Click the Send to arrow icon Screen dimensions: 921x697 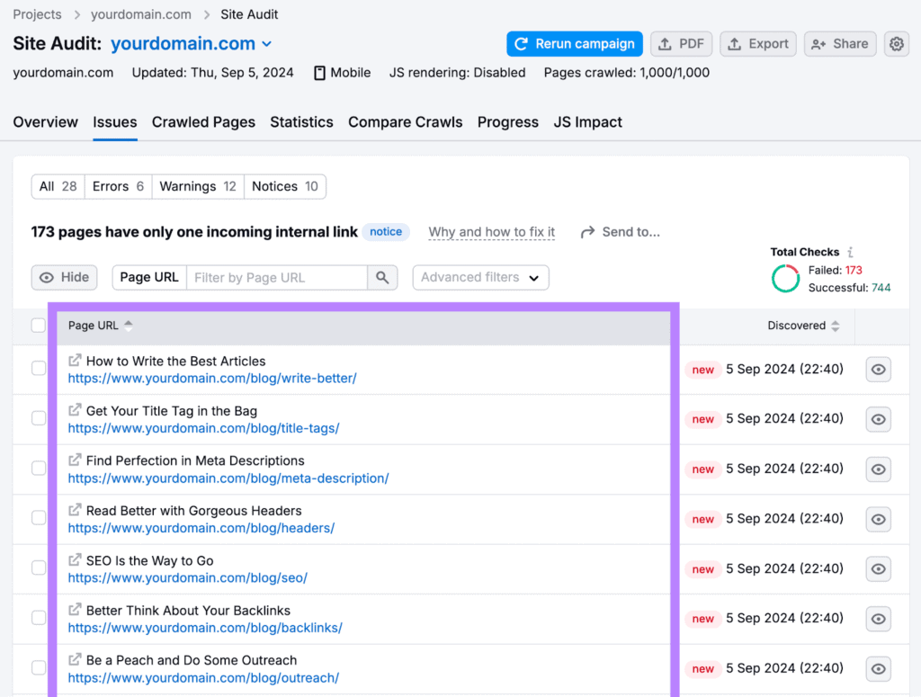588,232
